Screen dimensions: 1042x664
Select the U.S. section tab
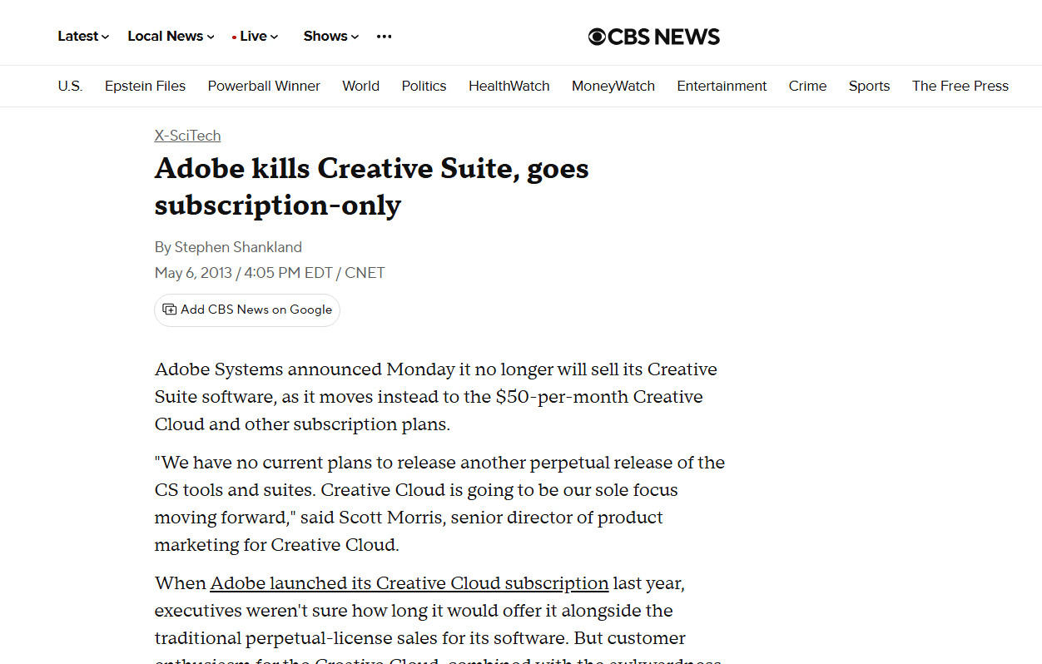click(70, 86)
